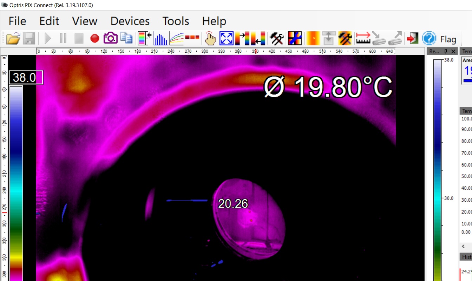Close the reference bar panel
Image resolution: width=472 pixels, height=281 pixels.
coord(453,52)
